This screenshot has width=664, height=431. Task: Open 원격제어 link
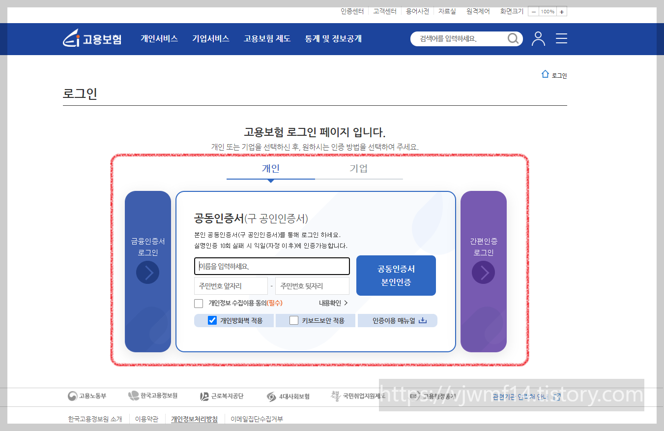478,11
